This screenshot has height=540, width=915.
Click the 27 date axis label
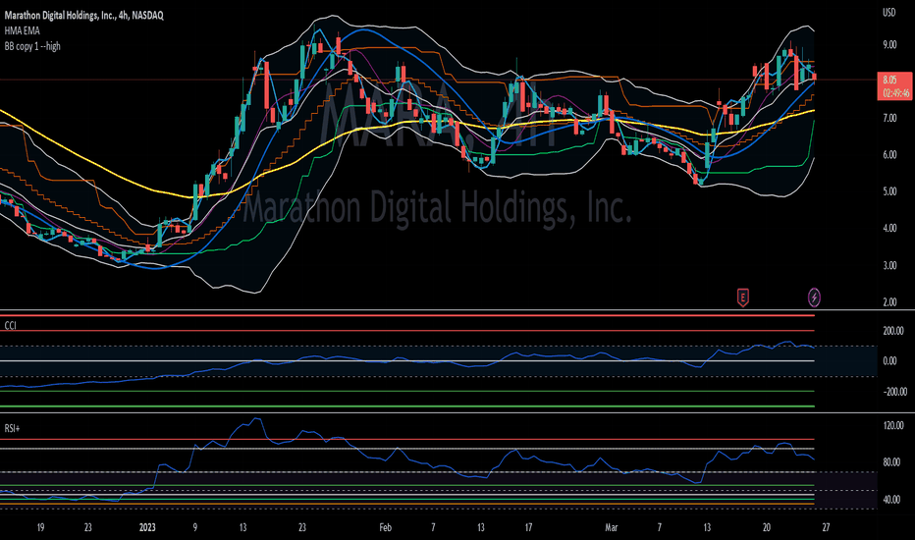coord(826,528)
